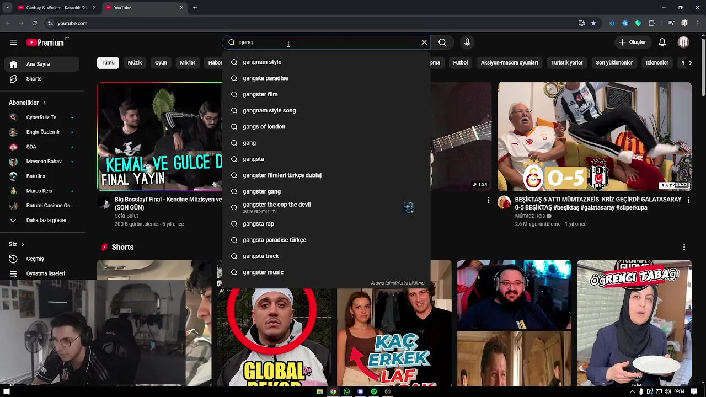The image size is (706, 397).
Task: Select suggestion 'gangnam style song'
Action: (326, 111)
